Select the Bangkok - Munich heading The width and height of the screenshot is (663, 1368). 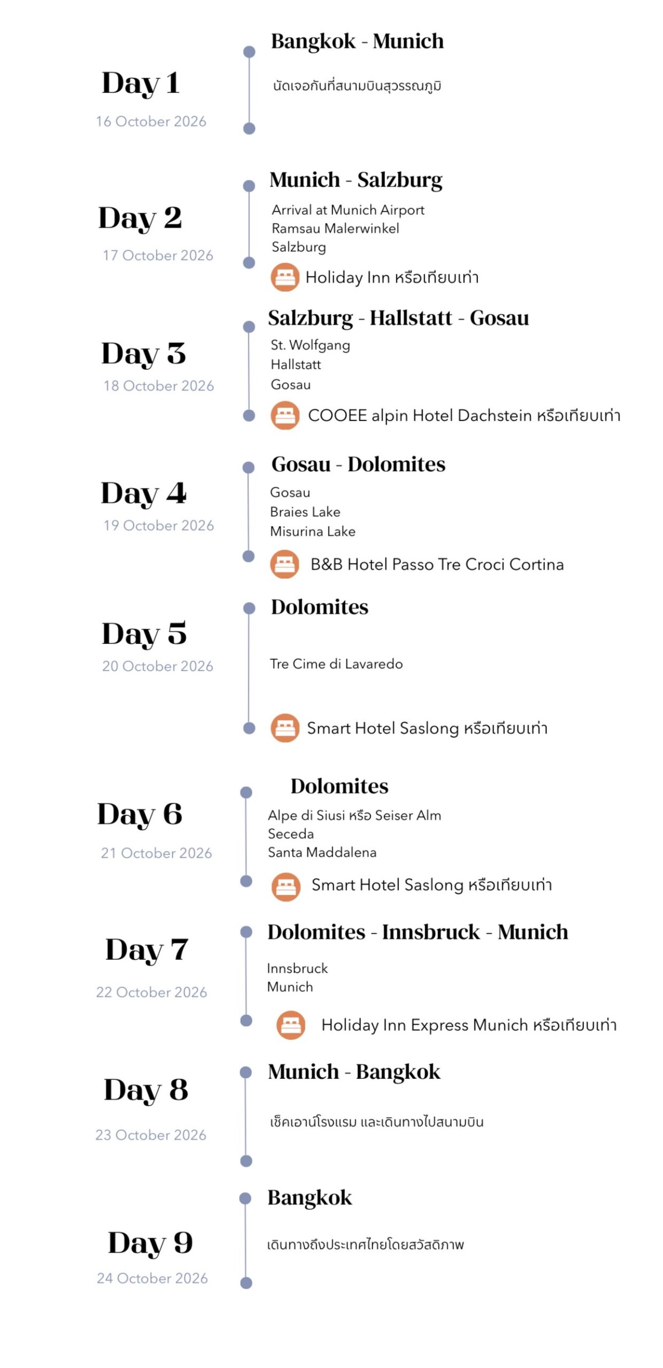point(357,41)
